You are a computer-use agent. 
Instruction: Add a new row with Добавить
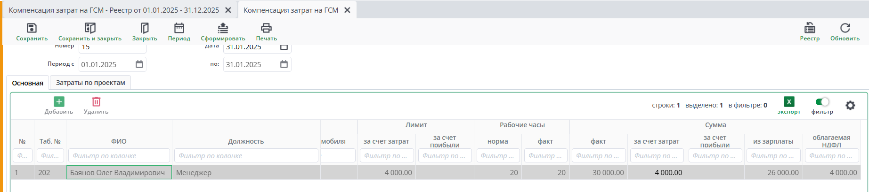(59, 102)
